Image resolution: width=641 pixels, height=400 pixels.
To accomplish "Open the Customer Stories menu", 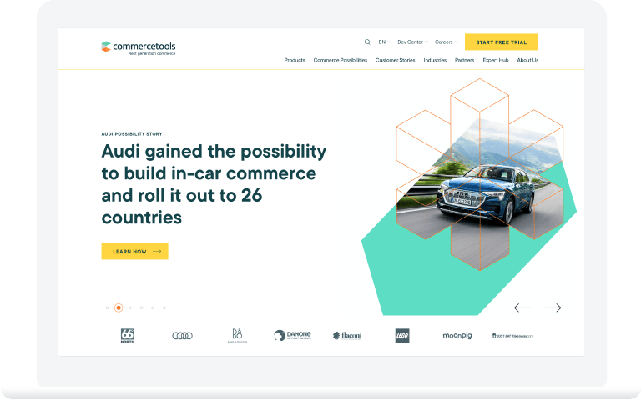I will [x=396, y=60].
